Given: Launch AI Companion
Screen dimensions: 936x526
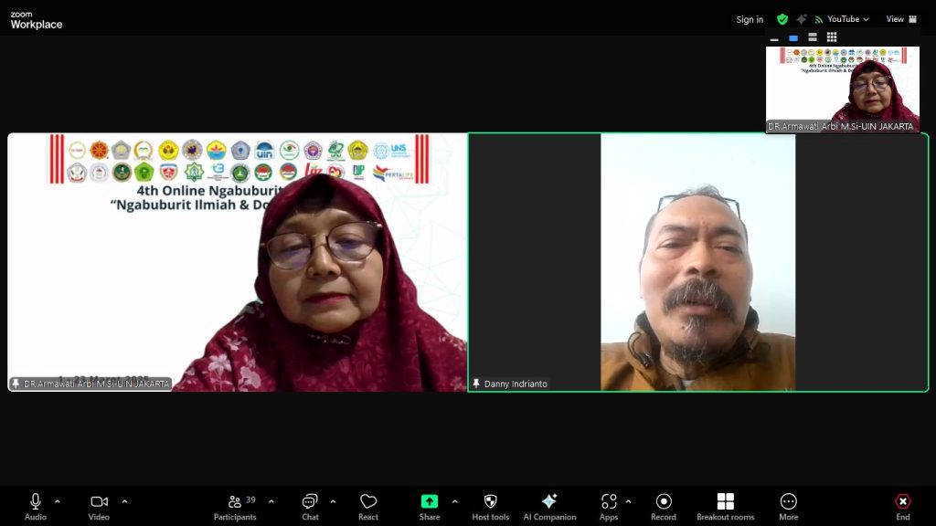Looking at the screenshot, I should (549, 507).
